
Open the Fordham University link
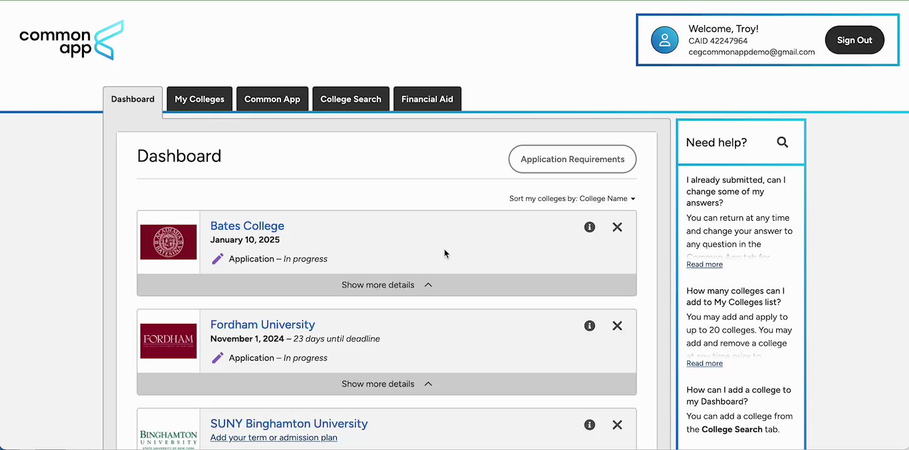coord(262,325)
